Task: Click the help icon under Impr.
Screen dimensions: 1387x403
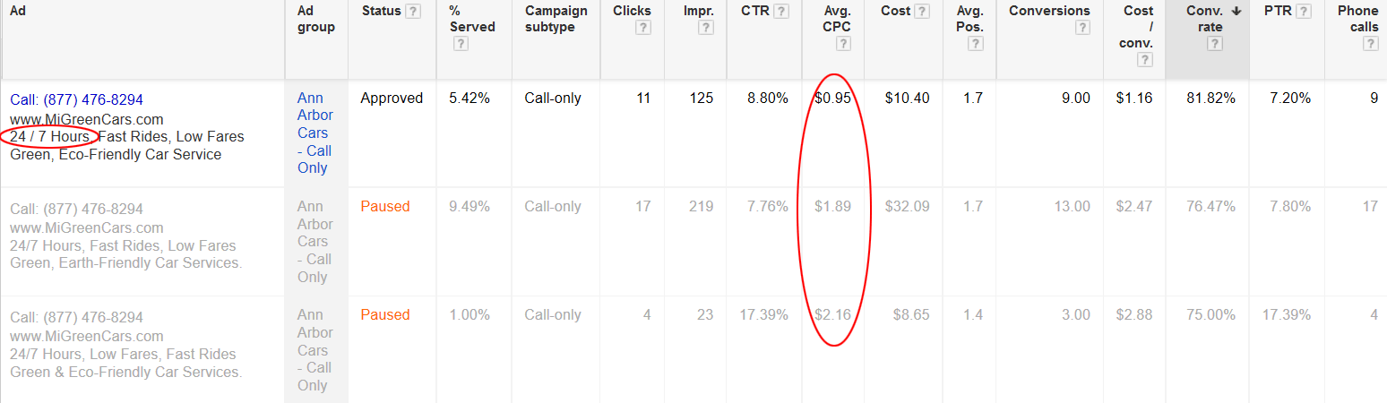Action: [x=706, y=28]
